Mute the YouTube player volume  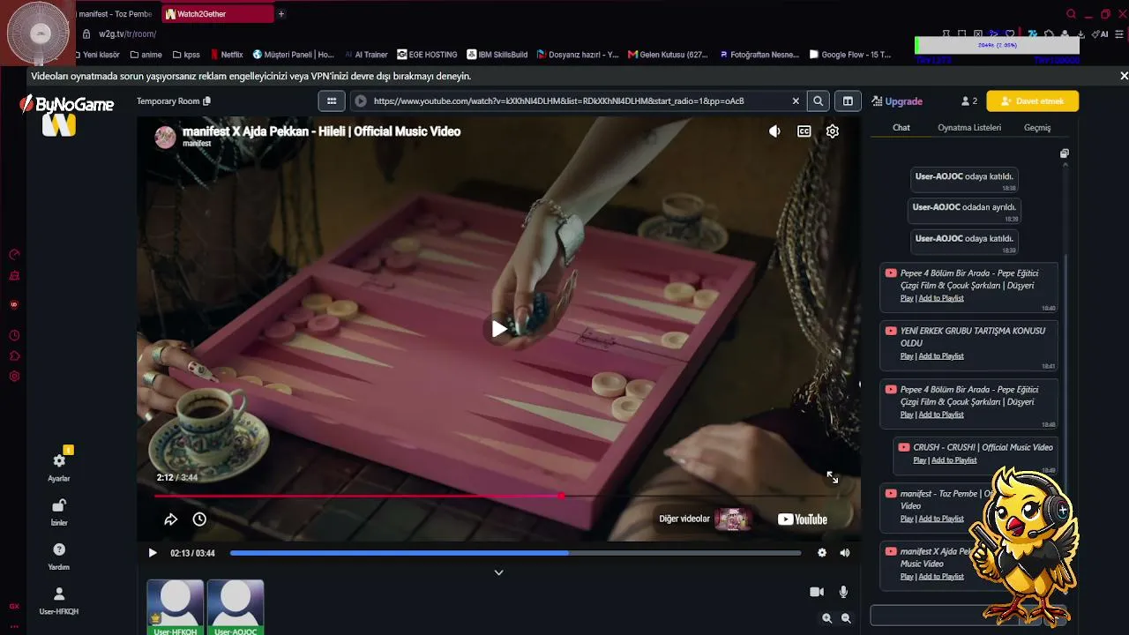[x=774, y=131]
